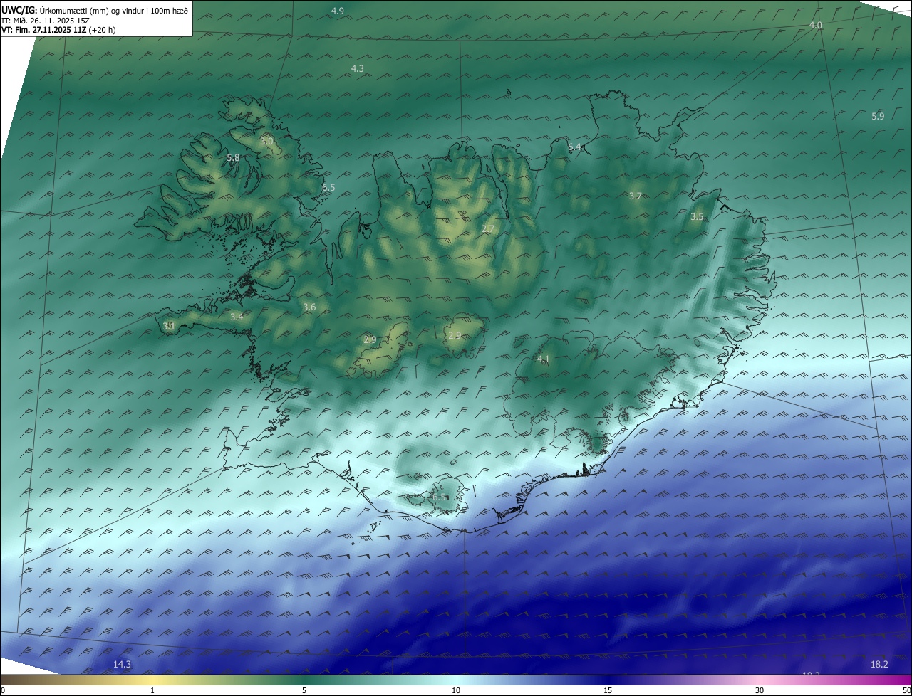912x696 pixels.
Task: Click the 3.0 value label in the Westfjords
Action: [266, 142]
